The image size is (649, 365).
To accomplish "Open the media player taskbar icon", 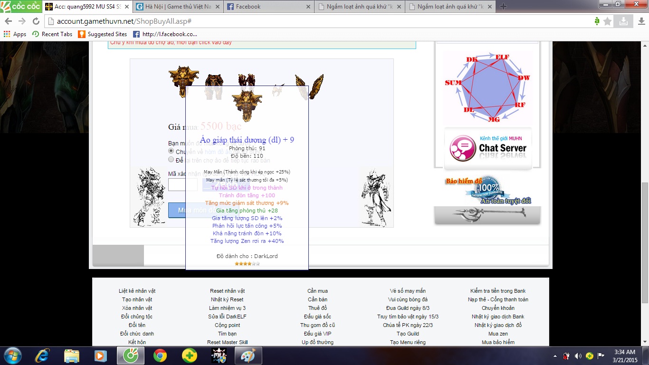I will pyautogui.click(x=100, y=356).
